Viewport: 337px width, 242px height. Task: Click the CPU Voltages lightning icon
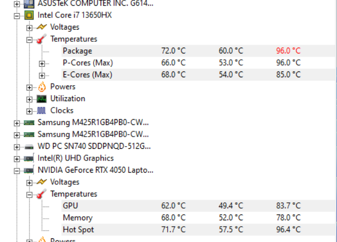tap(42, 27)
